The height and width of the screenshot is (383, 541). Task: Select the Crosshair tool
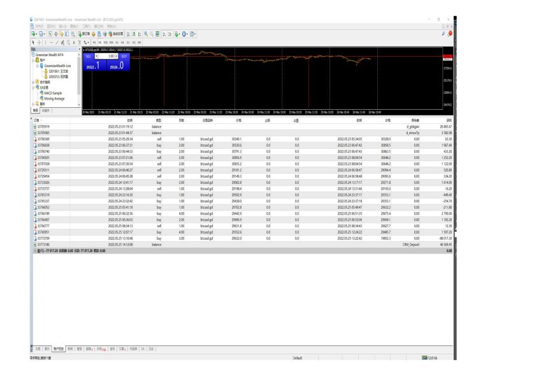point(39,43)
